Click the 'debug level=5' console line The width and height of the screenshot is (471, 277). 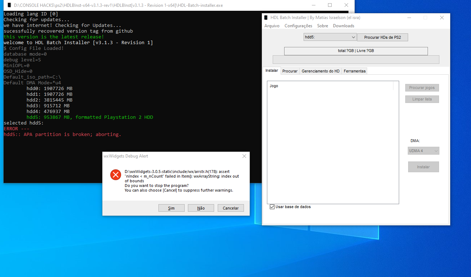pos(22,60)
